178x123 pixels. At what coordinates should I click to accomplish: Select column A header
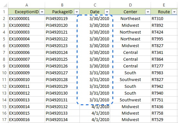point(27,5)
